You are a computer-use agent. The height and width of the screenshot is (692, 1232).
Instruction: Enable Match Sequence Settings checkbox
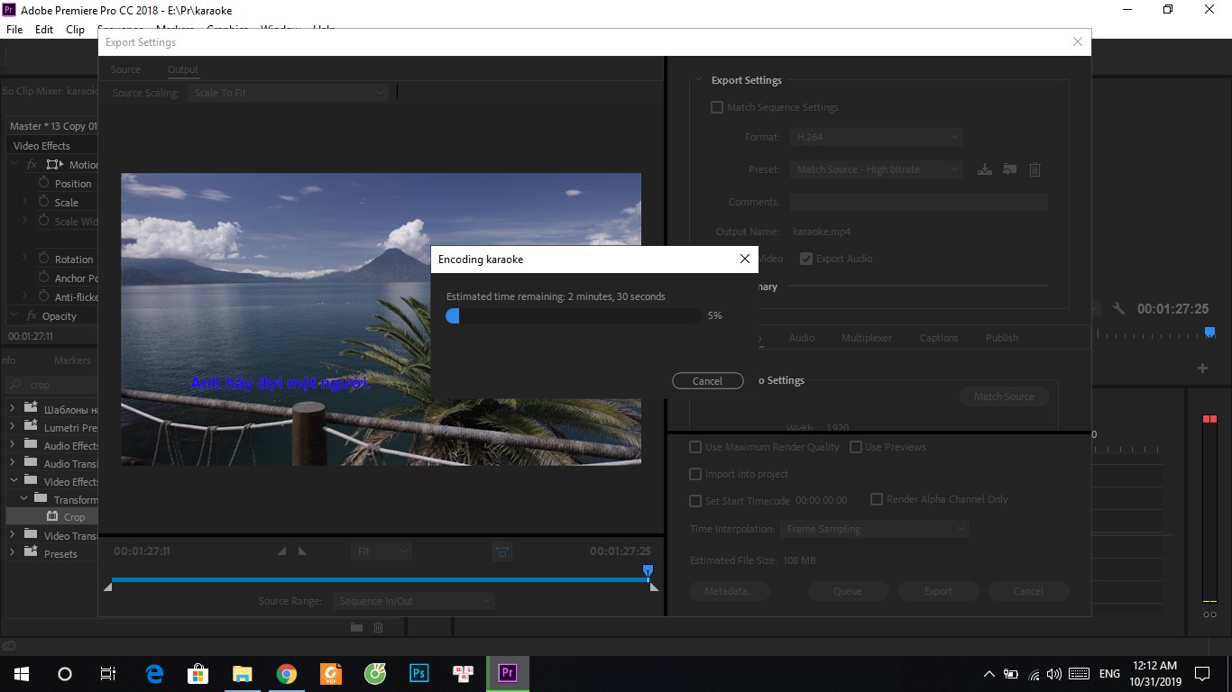point(717,107)
